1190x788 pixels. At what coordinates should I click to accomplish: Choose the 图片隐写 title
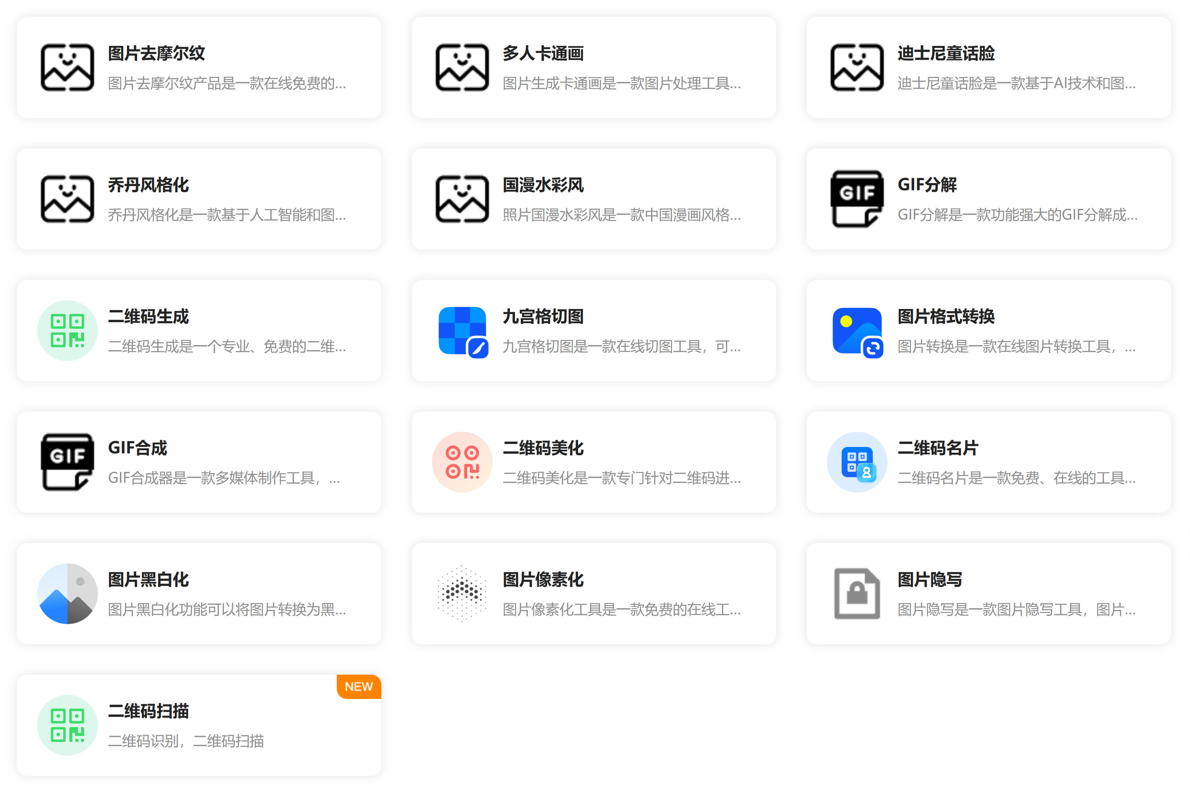coord(929,580)
